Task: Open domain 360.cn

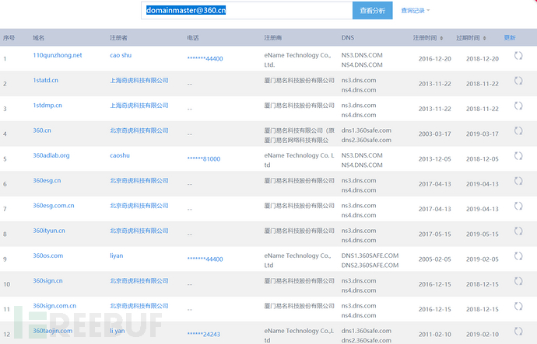Action: (42, 130)
